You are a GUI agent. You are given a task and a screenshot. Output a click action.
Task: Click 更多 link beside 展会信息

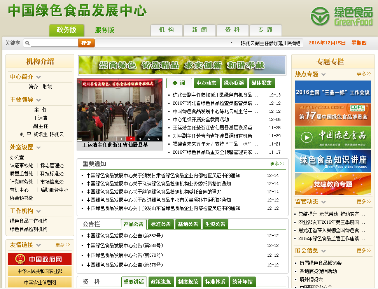tap(364, 250)
